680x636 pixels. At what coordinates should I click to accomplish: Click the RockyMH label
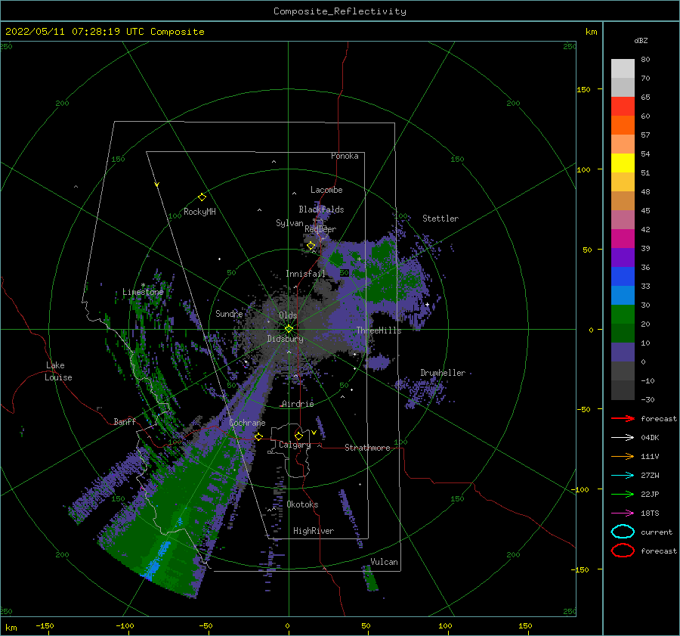coord(199,212)
